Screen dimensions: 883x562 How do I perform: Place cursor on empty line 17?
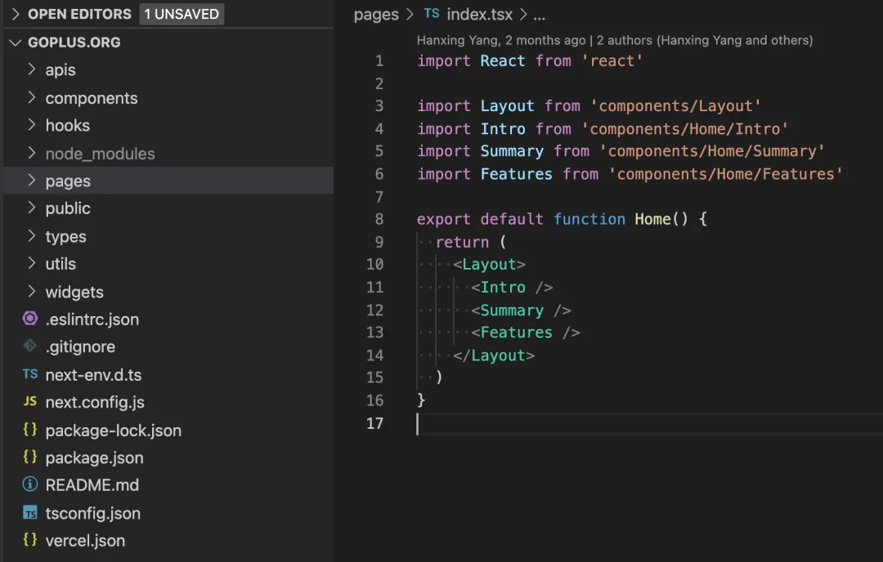[x=572, y=423]
